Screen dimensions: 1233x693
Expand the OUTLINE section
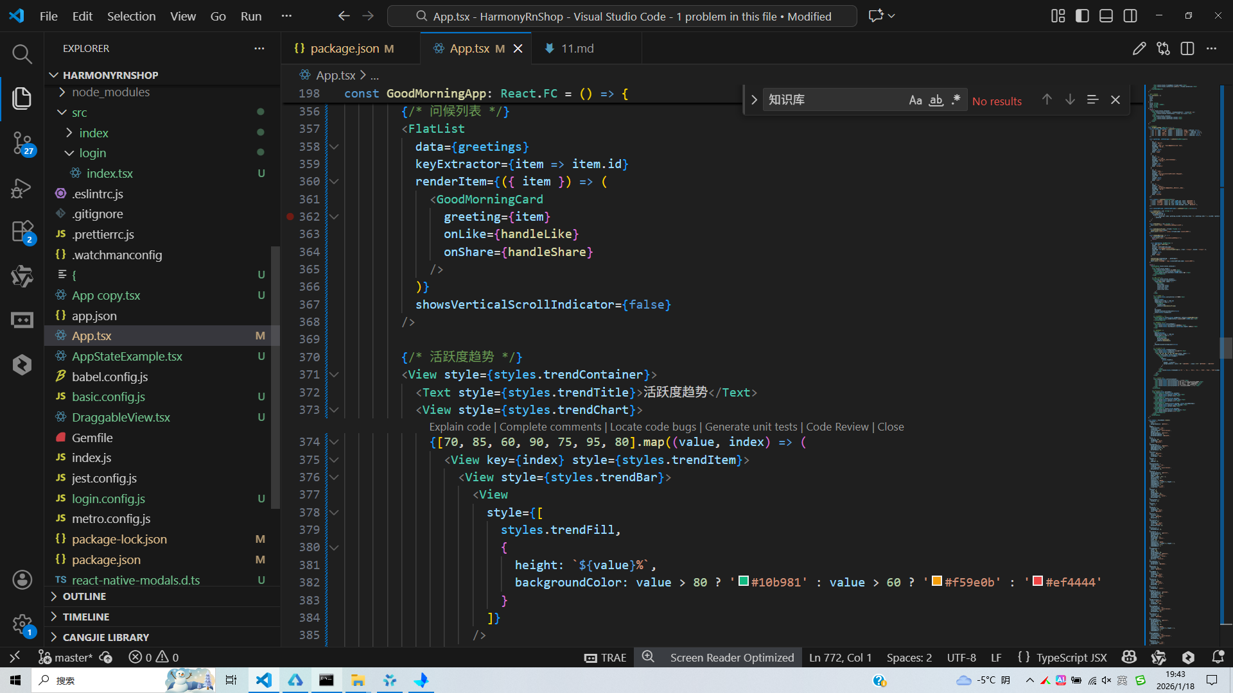(x=84, y=596)
